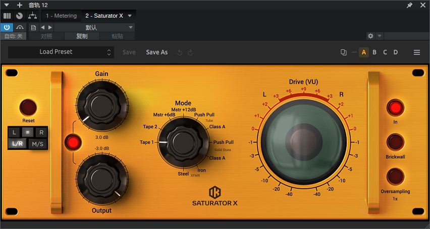The height and width of the screenshot is (229, 430).
Task: Toggle the In red button
Action: click(x=396, y=108)
